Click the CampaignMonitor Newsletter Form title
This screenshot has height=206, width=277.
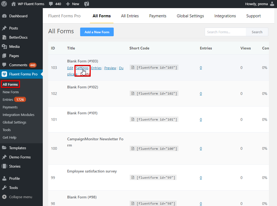pyautogui.click(x=95, y=142)
